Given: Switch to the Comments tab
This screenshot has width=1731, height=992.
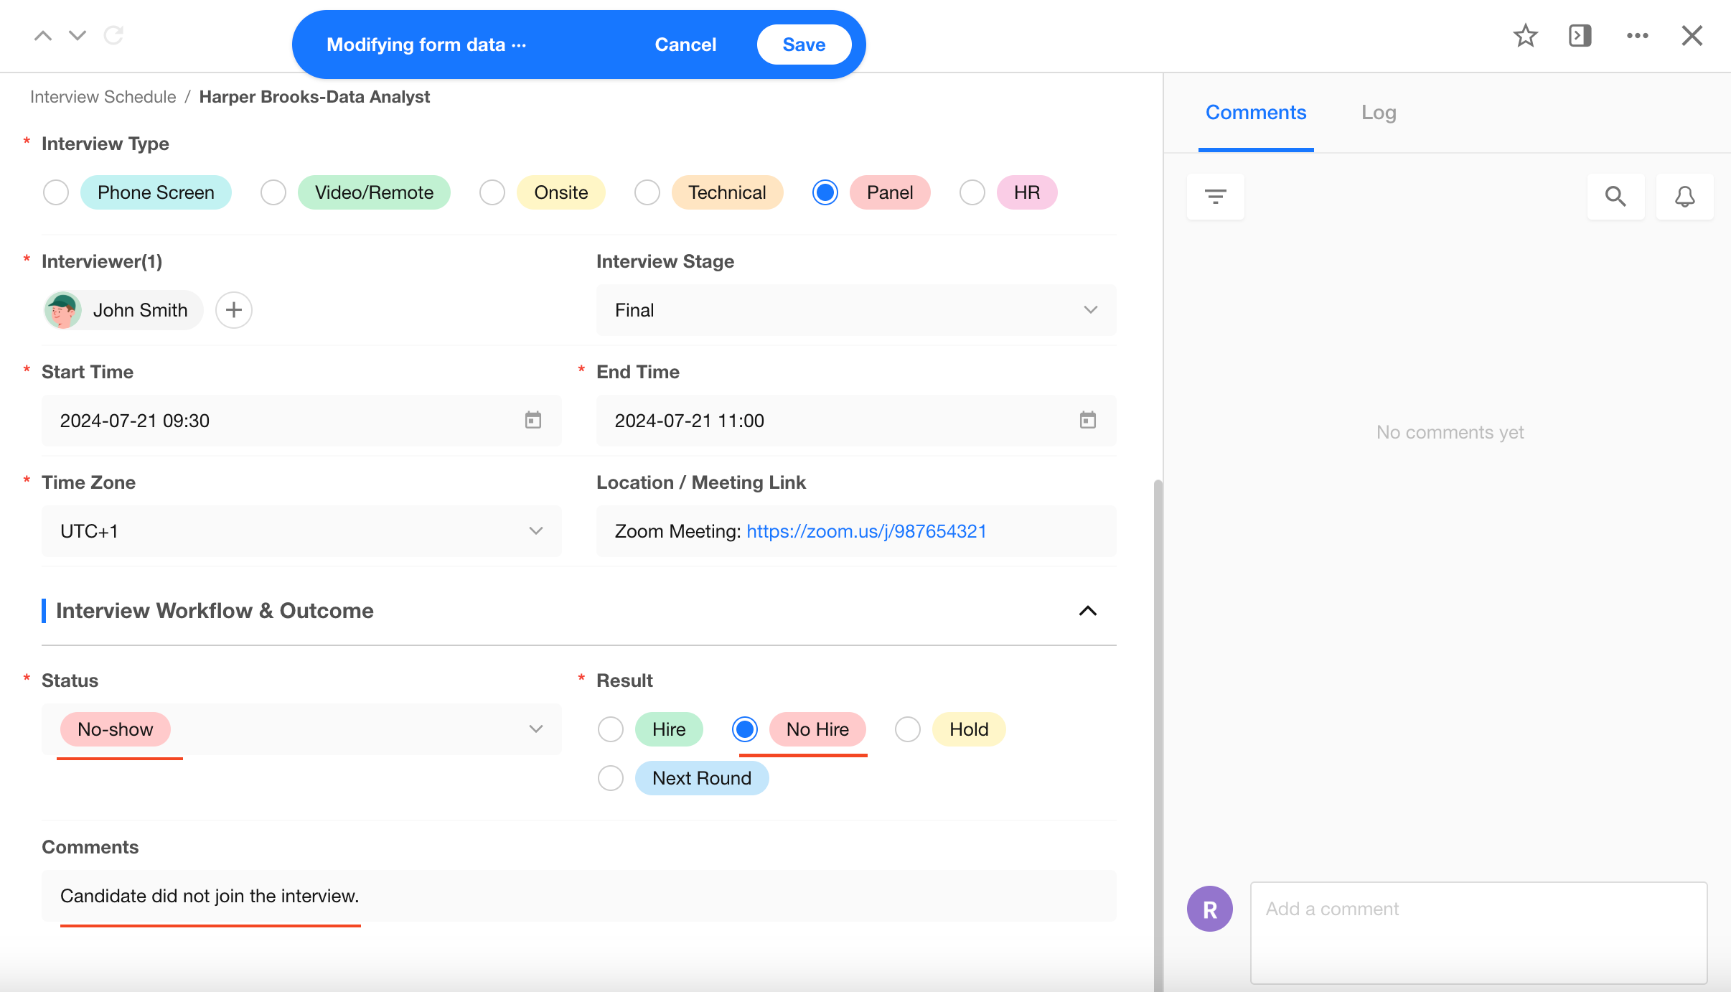Looking at the screenshot, I should tap(1256, 113).
